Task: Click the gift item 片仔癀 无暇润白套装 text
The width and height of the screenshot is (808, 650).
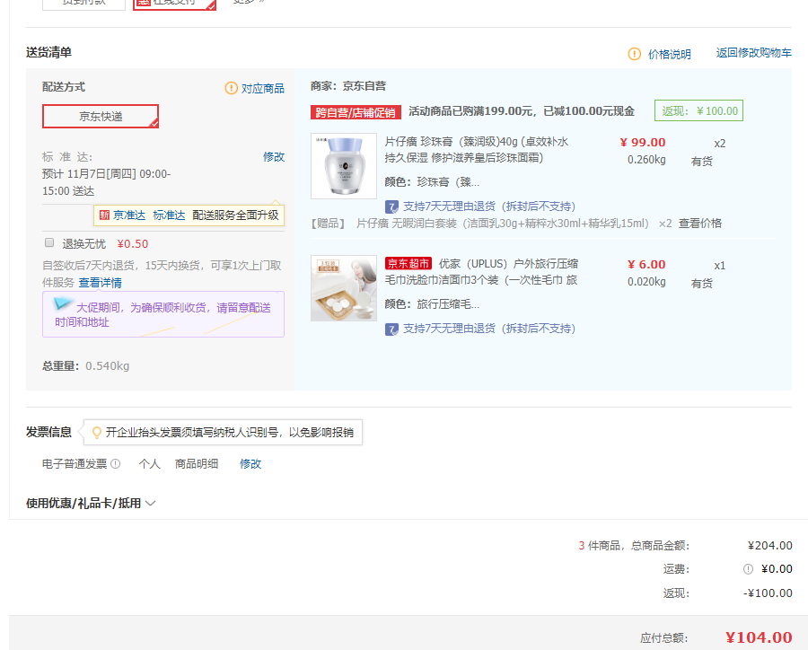Action: 502,224
